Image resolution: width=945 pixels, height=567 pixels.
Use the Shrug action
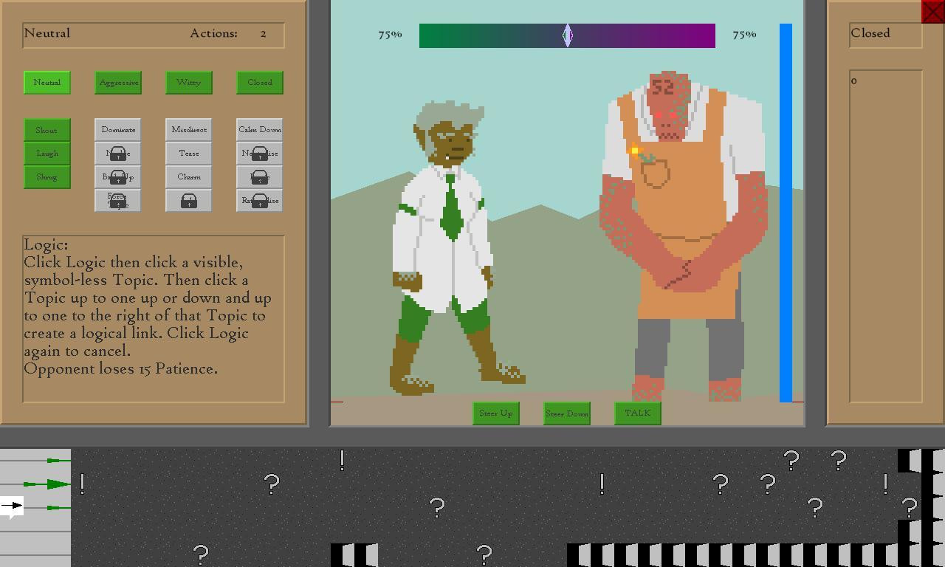click(47, 177)
